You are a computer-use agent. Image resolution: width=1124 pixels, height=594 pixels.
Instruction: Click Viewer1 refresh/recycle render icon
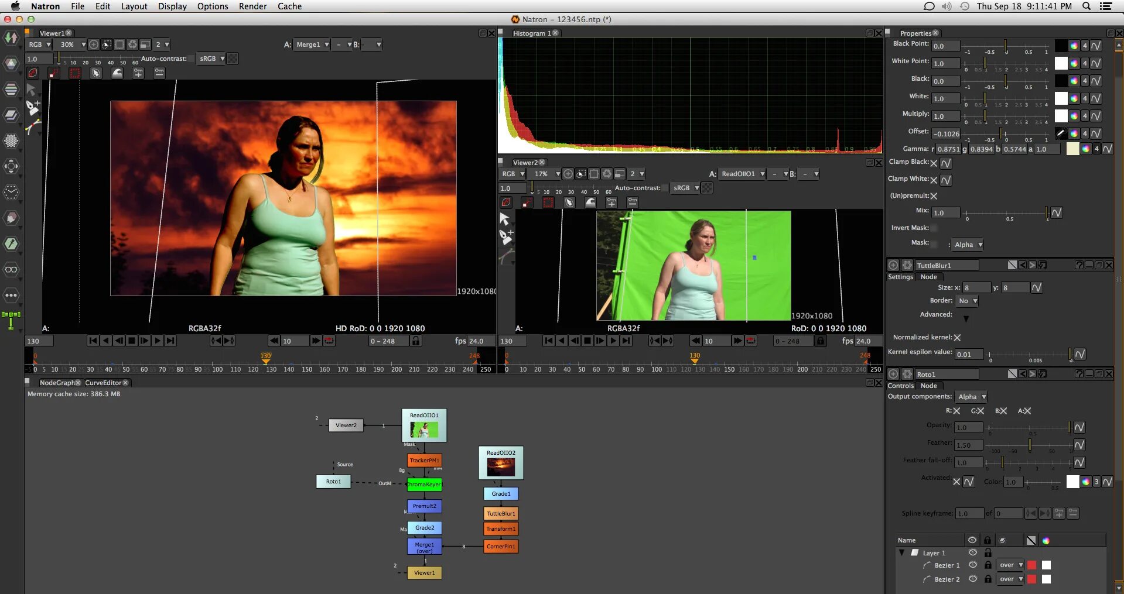[x=132, y=44]
